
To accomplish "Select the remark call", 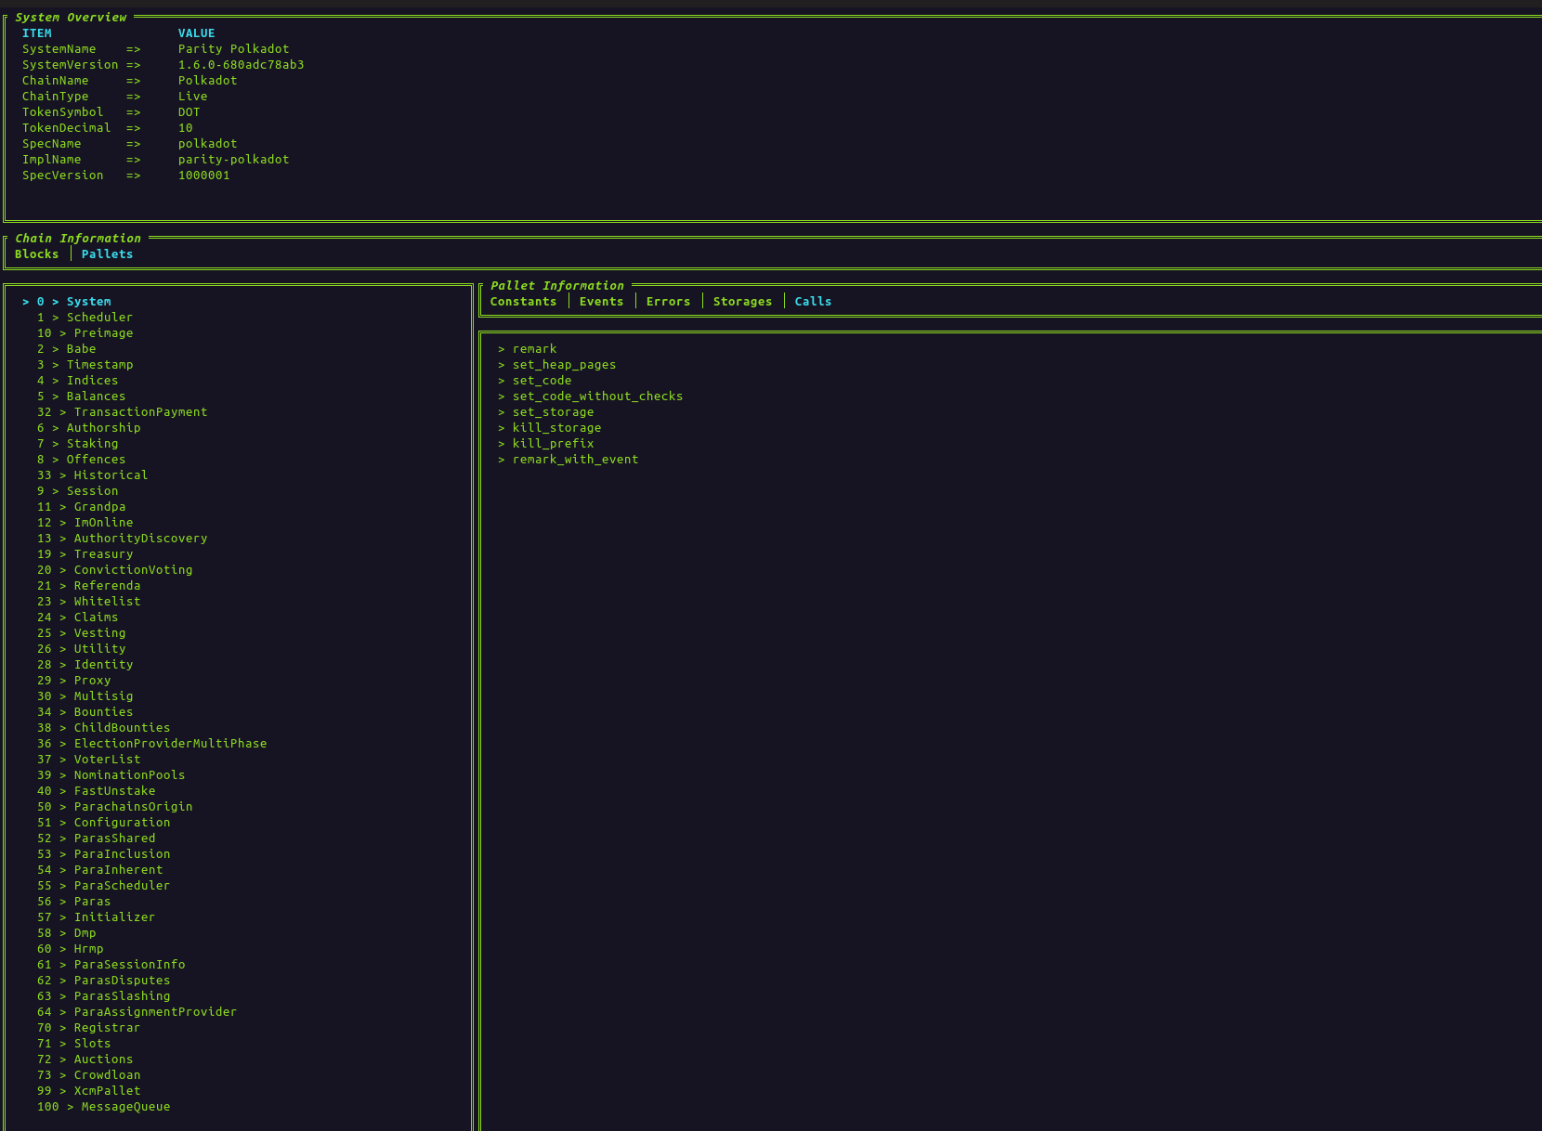I will coord(527,349).
